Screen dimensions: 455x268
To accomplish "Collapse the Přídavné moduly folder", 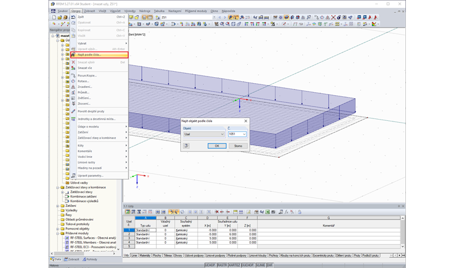I will pos(57,233).
